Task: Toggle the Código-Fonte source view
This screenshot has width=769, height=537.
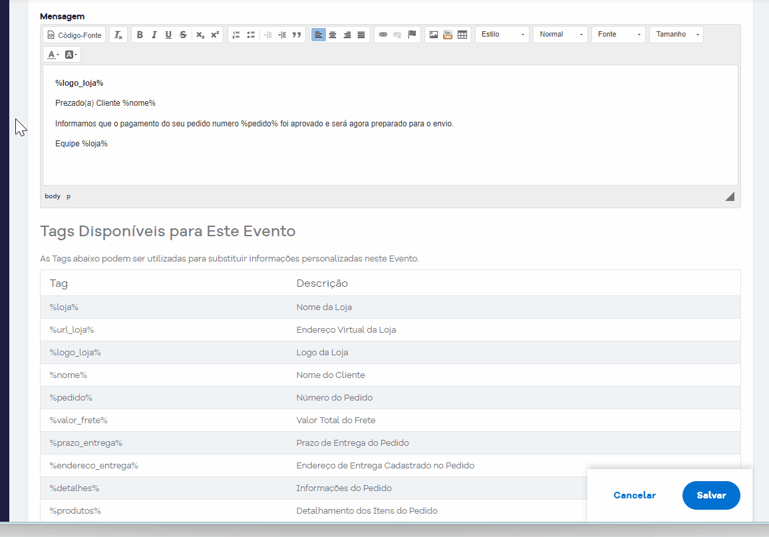Action: 75,35
